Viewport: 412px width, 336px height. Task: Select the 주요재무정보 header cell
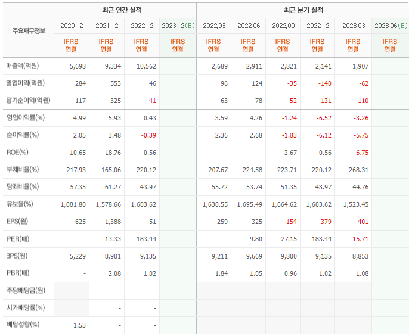[29, 31]
